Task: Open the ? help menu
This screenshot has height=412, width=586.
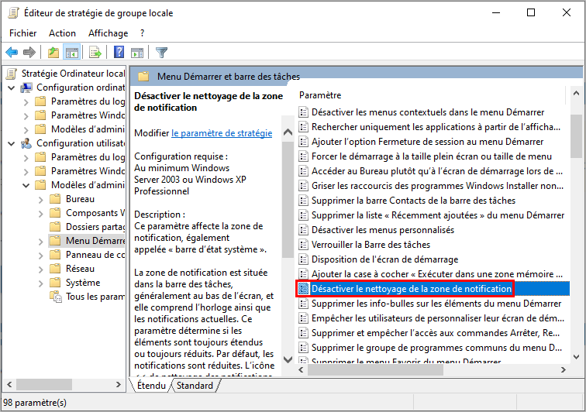Action: [143, 33]
